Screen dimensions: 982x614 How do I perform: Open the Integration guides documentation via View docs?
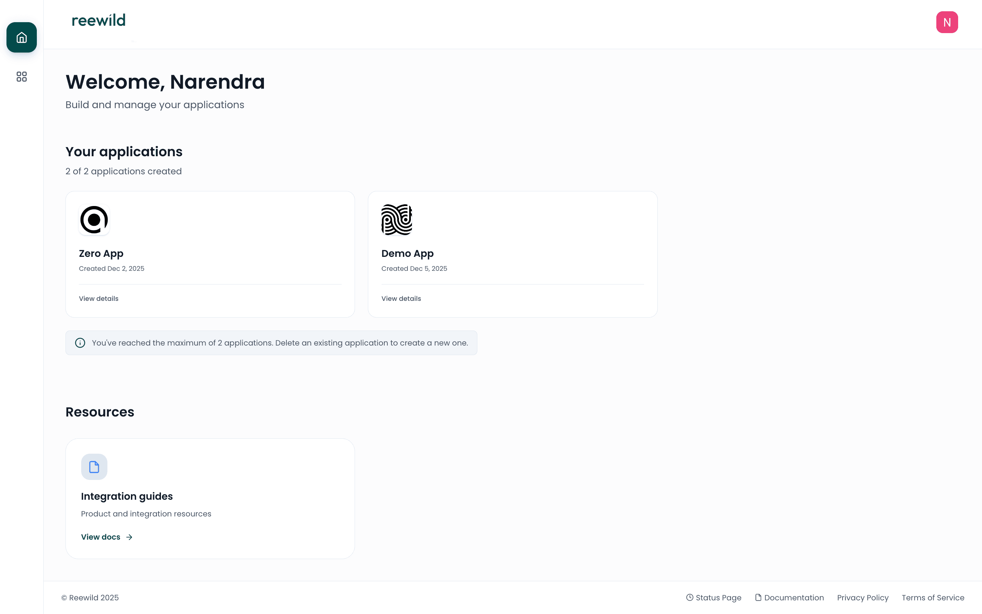[101, 537]
